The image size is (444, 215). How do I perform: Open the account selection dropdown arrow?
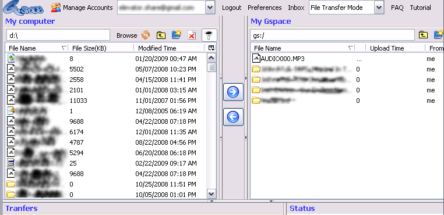(x=210, y=8)
